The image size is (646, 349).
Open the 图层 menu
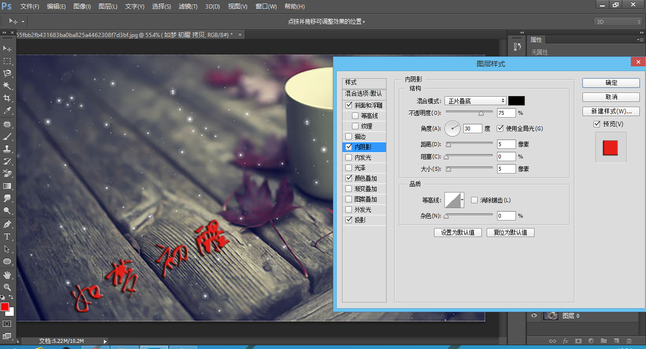point(108,6)
